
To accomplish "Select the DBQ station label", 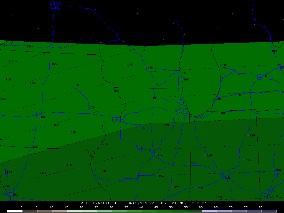I will click(x=117, y=91).
